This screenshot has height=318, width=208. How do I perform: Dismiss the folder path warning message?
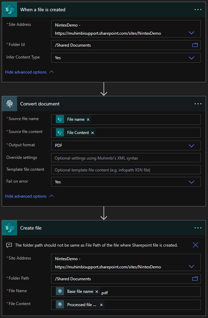[x=195, y=245]
